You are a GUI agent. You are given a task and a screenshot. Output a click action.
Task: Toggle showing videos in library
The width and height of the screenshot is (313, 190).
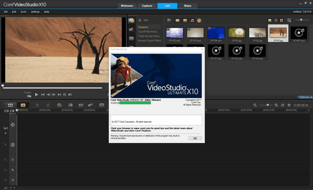tap(177, 20)
